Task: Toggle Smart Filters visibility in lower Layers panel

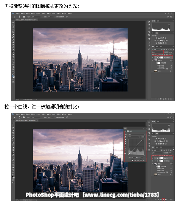Action: coord(156,166)
